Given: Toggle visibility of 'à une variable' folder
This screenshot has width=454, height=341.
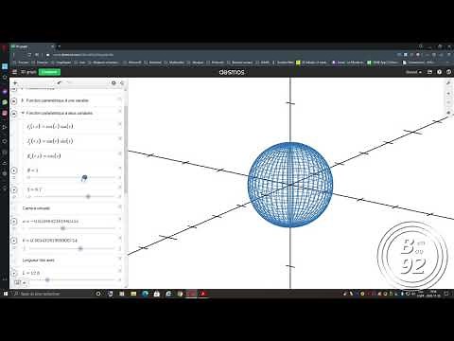Looking at the screenshot, I should [13, 101].
